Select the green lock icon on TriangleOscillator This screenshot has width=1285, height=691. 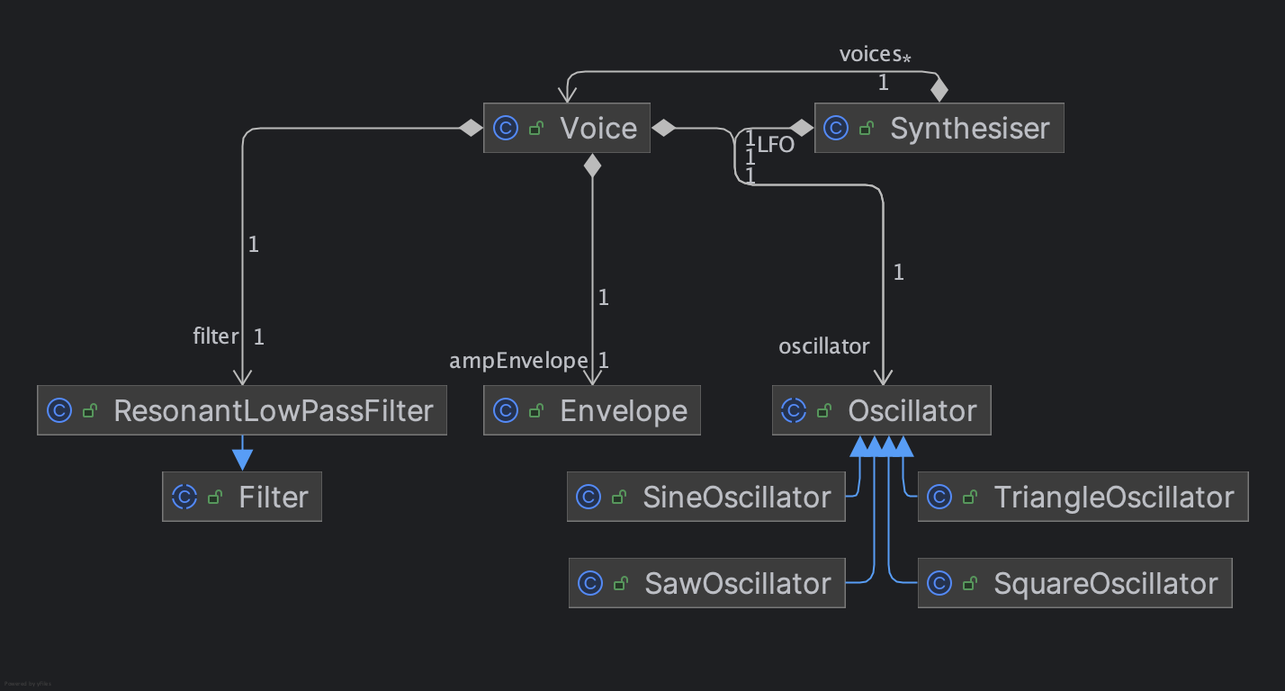click(970, 498)
